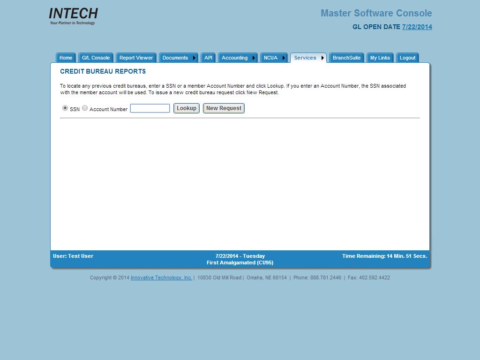This screenshot has width=480, height=360.
Task: Expand the Services tab arrow
Action: pyautogui.click(x=322, y=58)
